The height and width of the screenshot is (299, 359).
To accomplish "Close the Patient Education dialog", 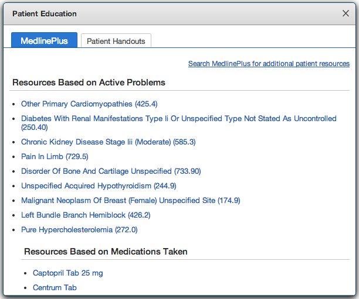I will pos(346,13).
